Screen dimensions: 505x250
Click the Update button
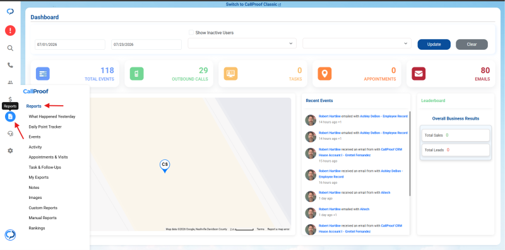pos(434,44)
